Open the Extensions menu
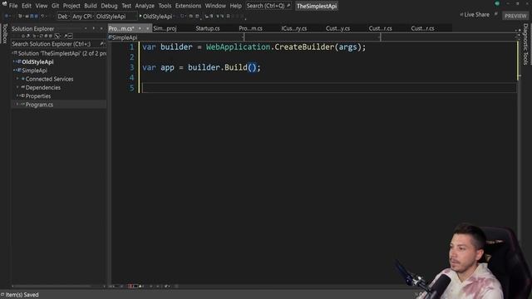The image size is (532, 299). tap(188, 6)
